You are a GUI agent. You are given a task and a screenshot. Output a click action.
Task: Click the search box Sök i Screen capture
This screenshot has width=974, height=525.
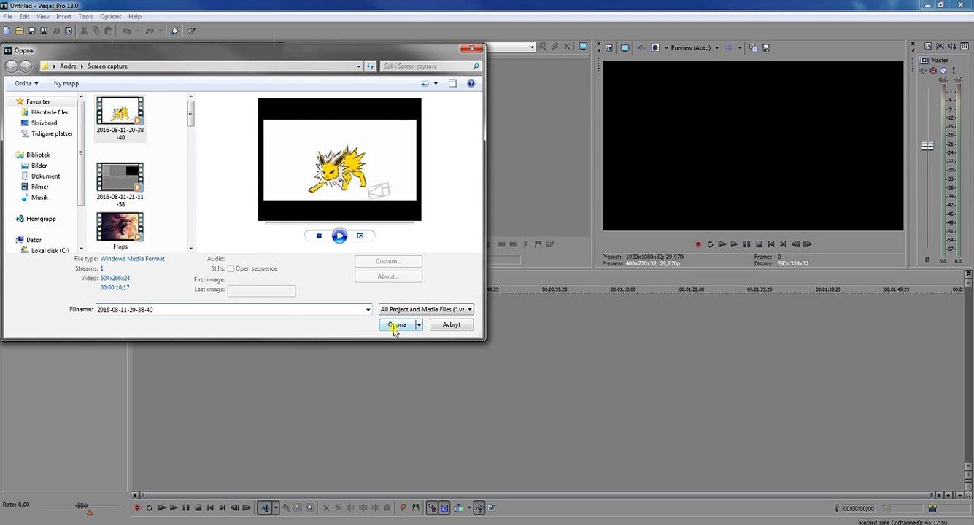430,66
